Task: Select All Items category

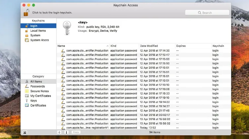Action: (36, 82)
